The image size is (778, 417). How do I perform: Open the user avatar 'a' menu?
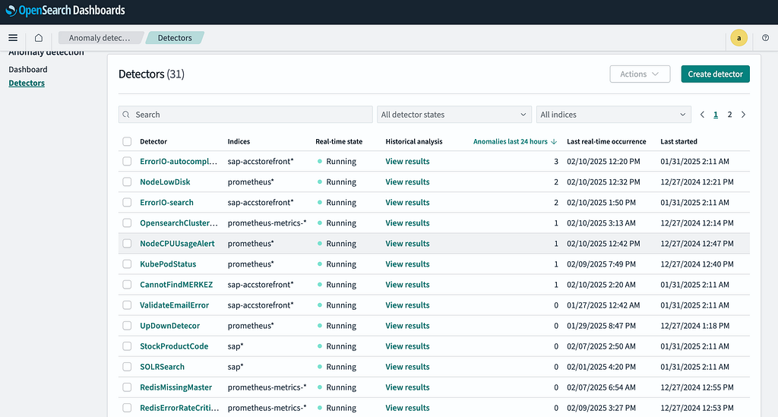(x=738, y=38)
